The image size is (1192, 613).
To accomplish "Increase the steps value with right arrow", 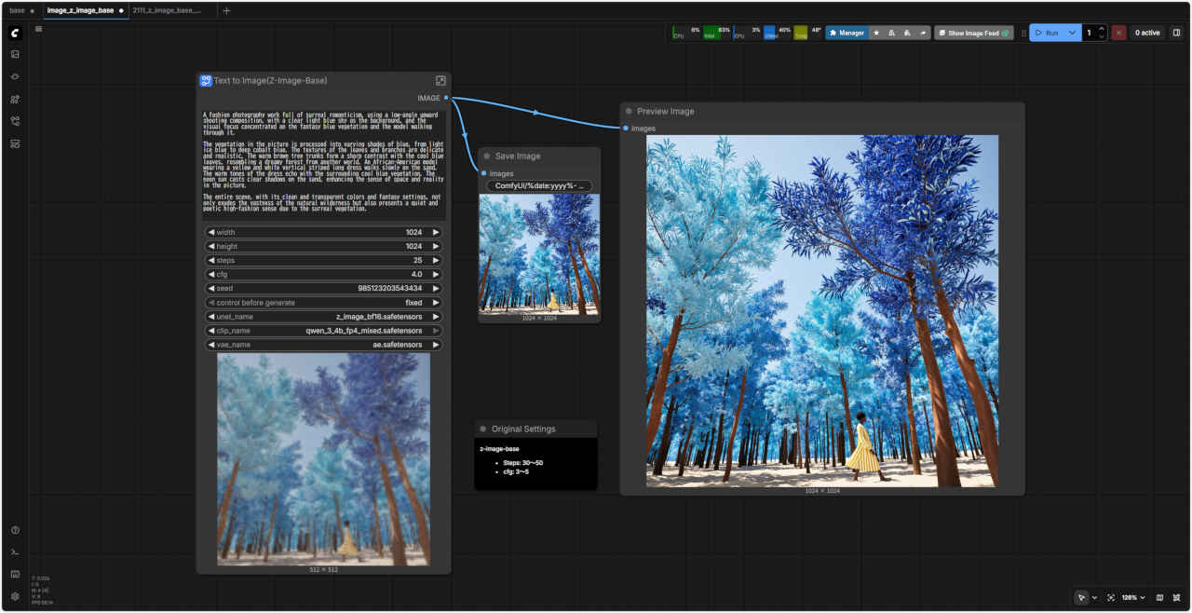I will [x=436, y=260].
